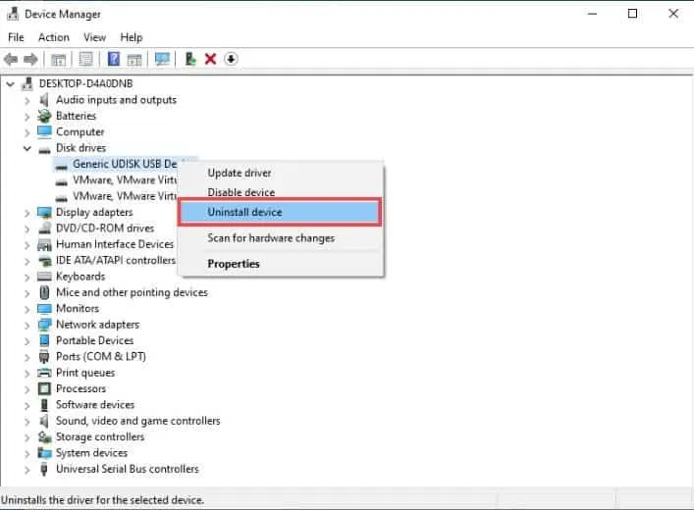Open the blue Help question-mark icon
This screenshot has height=510, width=694.
114,59
